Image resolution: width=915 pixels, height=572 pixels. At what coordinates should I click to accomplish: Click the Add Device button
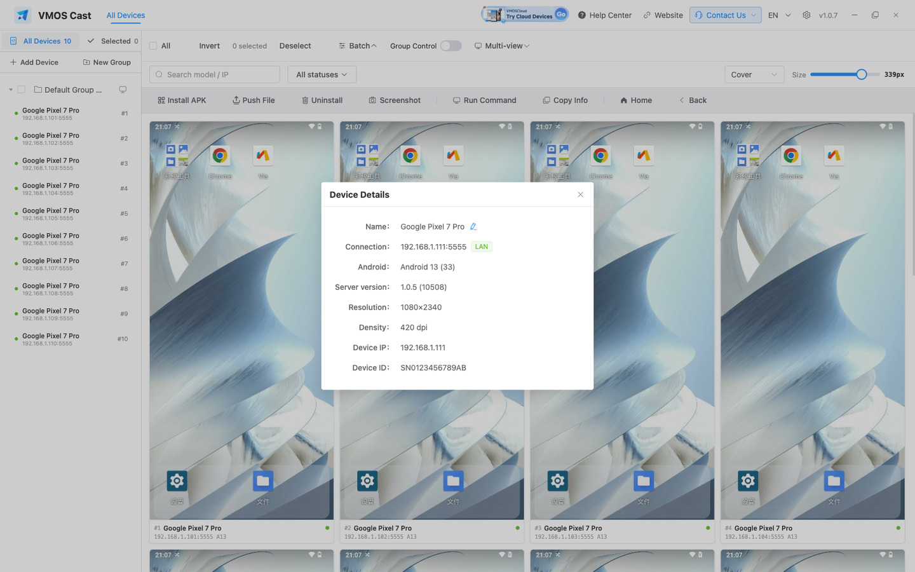point(34,62)
